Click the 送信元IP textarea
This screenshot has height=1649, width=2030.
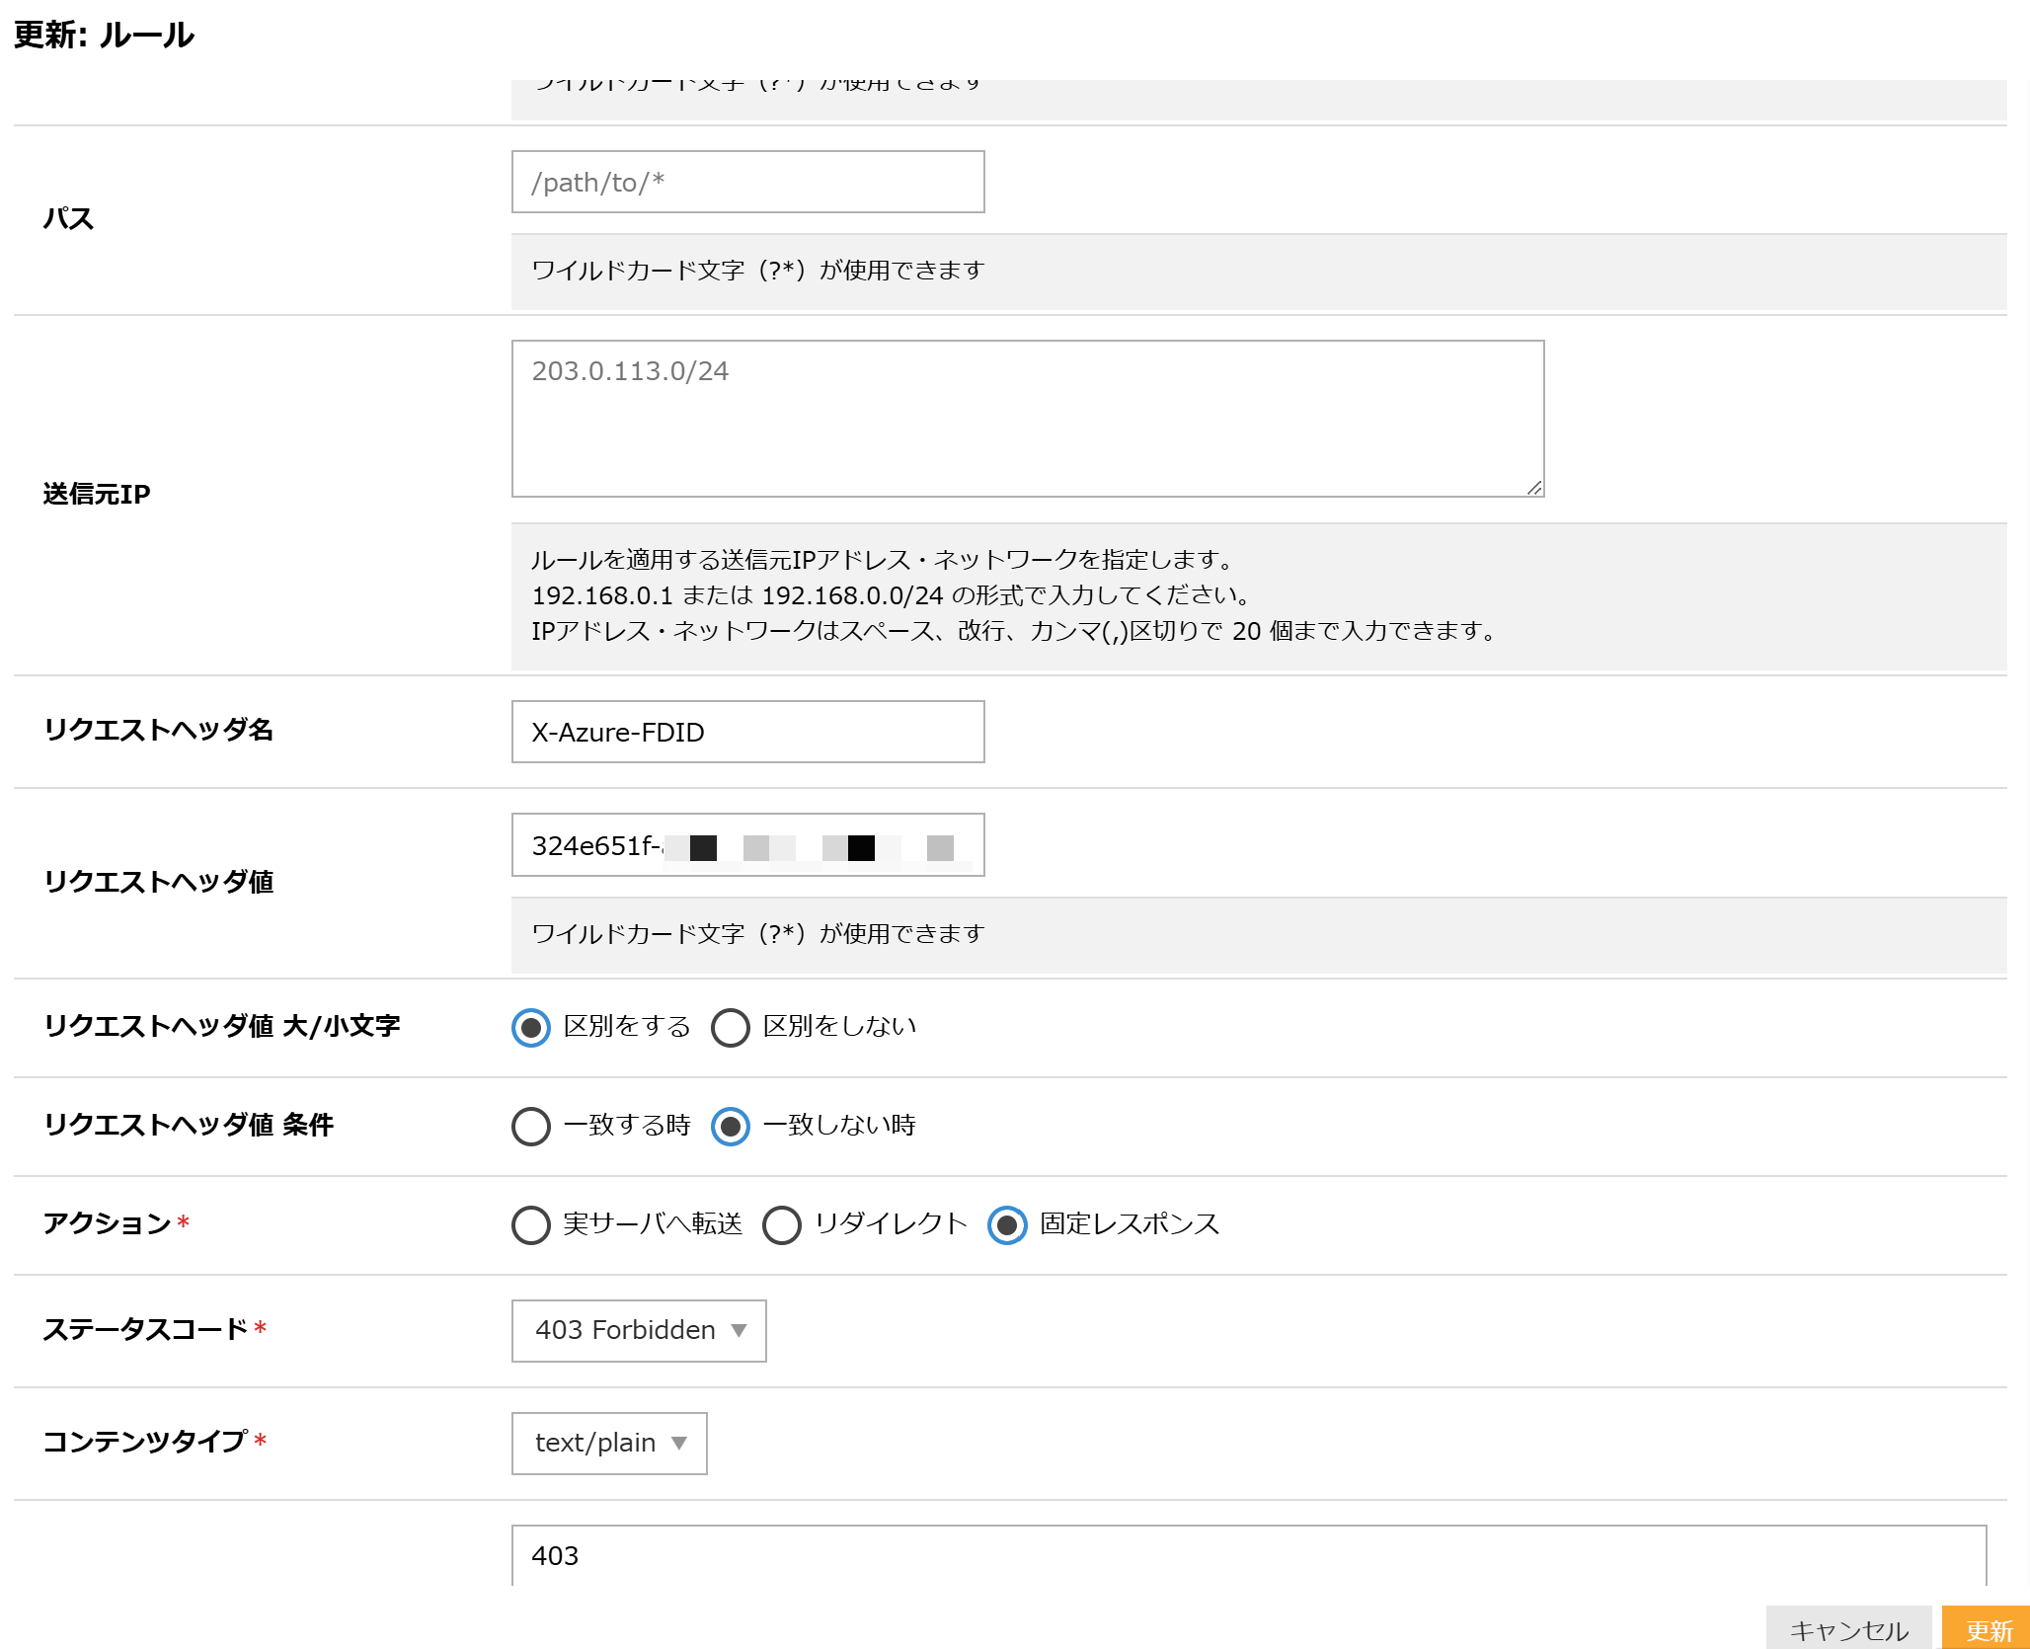1027,419
